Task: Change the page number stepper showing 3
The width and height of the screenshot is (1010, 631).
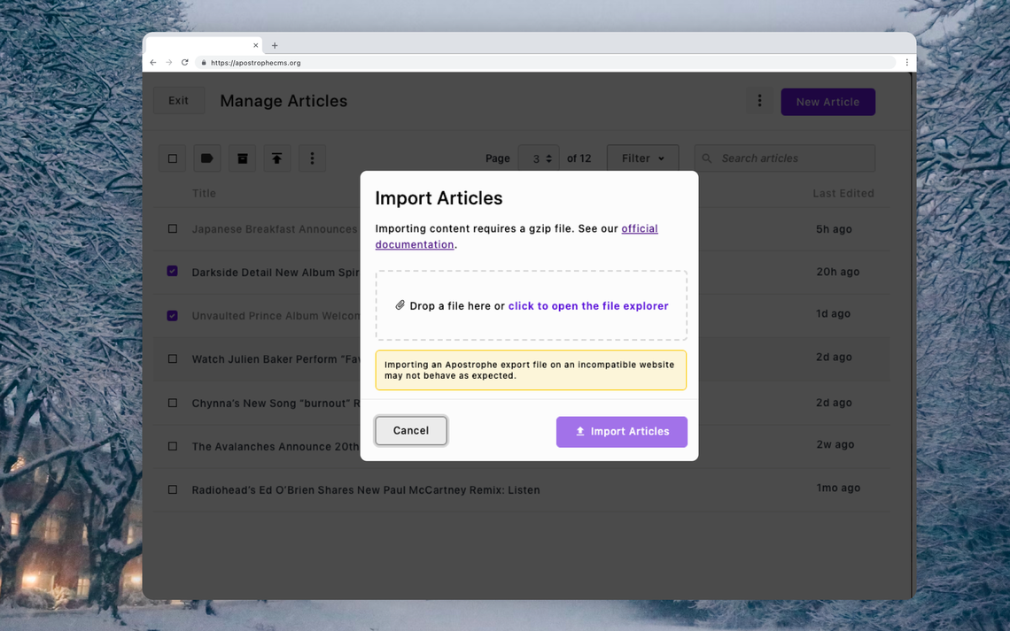Action: pyautogui.click(x=539, y=158)
